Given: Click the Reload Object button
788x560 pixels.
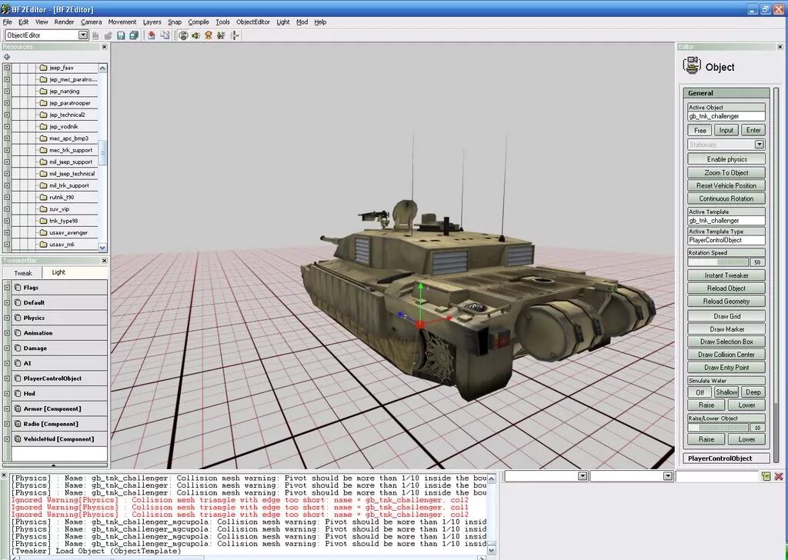Looking at the screenshot, I should [726, 288].
